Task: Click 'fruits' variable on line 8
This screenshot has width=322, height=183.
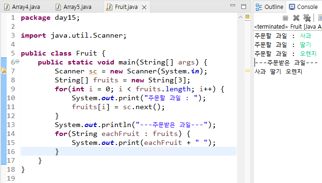Action: pos(106,80)
